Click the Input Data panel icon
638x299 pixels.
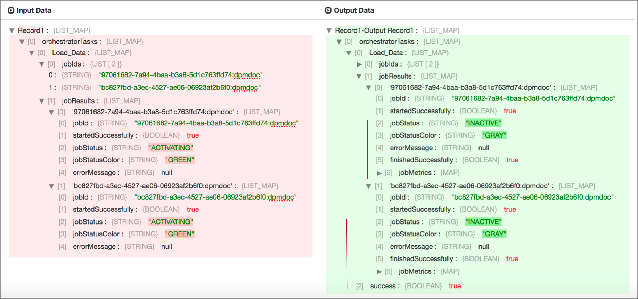(x=11, y=10)
